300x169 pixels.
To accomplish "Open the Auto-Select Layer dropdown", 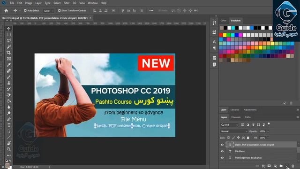I will tap(48, 11).
